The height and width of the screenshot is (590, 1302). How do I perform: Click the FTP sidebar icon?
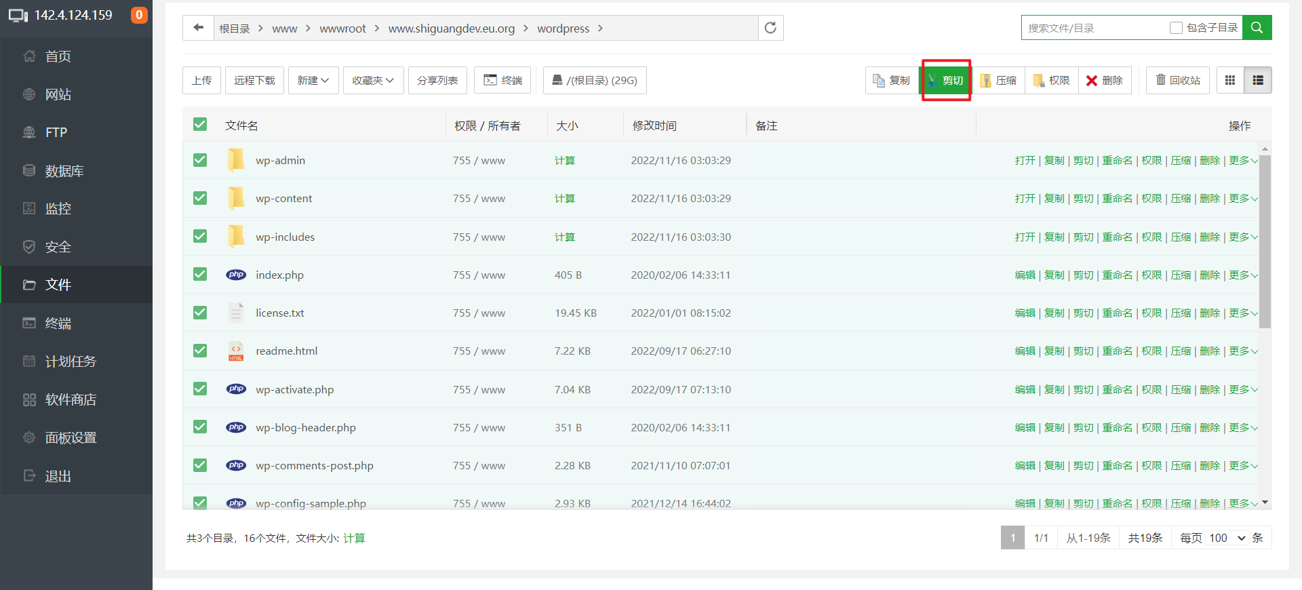pyautogui.click(x=29, y=132)
